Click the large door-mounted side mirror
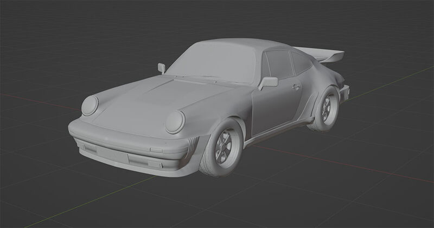The image size is (434, 228). pyautogui.click(x=269, y=82)
